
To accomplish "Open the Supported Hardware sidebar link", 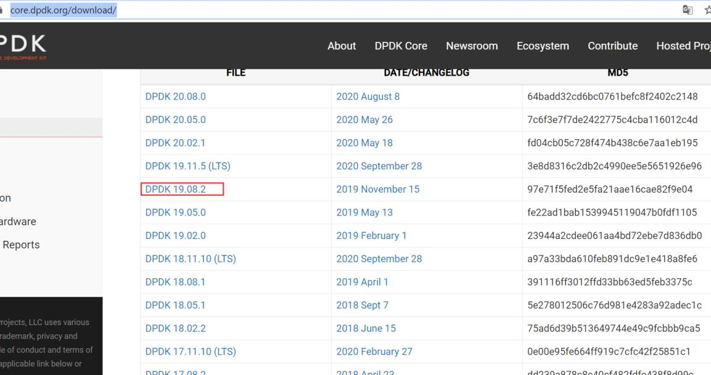I will [18, 221].
